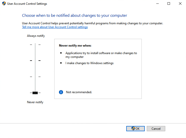
Task: Click the 'Not recommended.' text
Action: pos(79,92)
